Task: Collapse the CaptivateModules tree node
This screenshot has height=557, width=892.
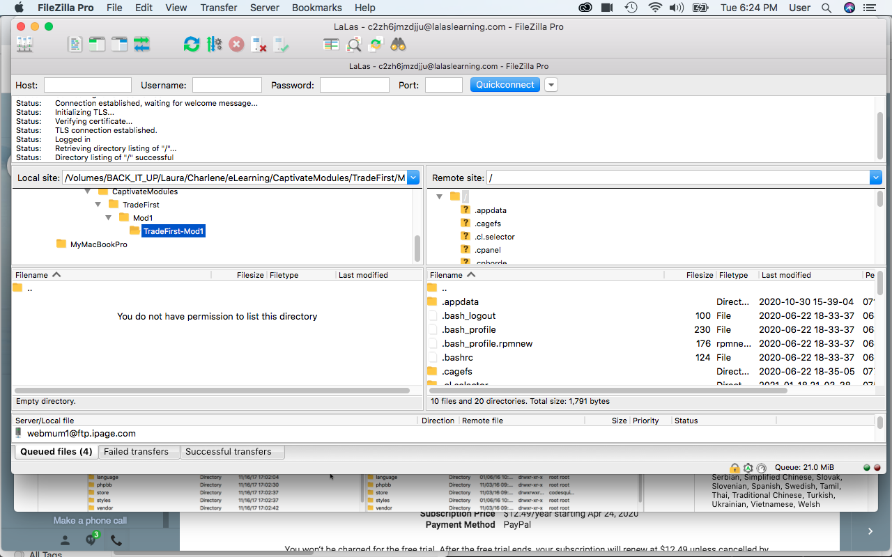Action: click(88, 191)
